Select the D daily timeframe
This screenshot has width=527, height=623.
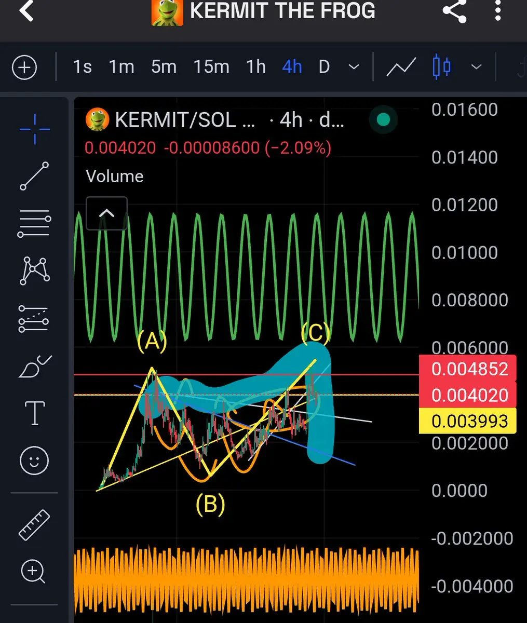click(x=324, y=67)
